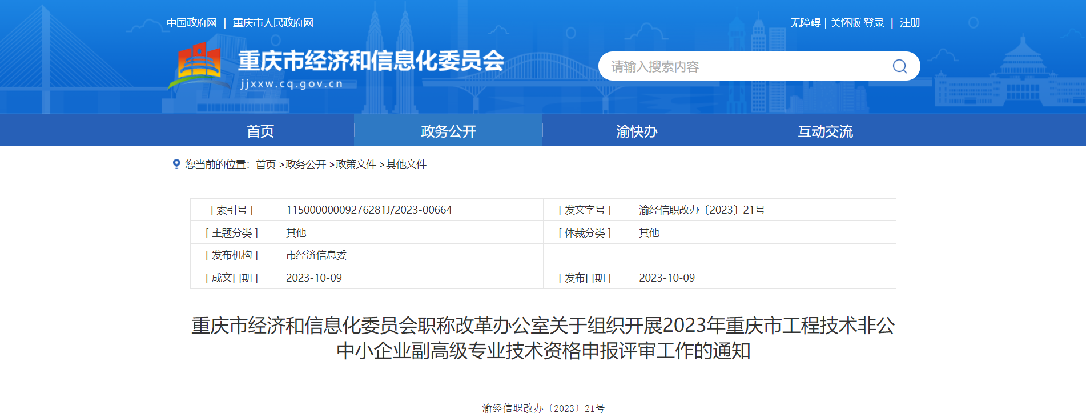Click the 注册 register link

910,23
